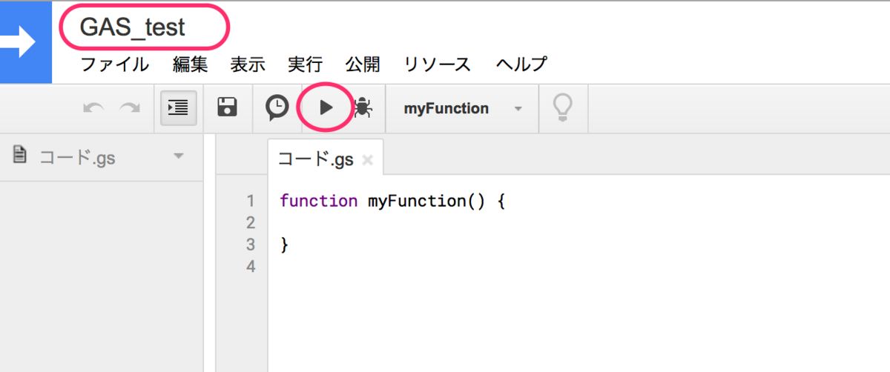
Task: Toggle the indent formatting button
Action: click(179, 108)
